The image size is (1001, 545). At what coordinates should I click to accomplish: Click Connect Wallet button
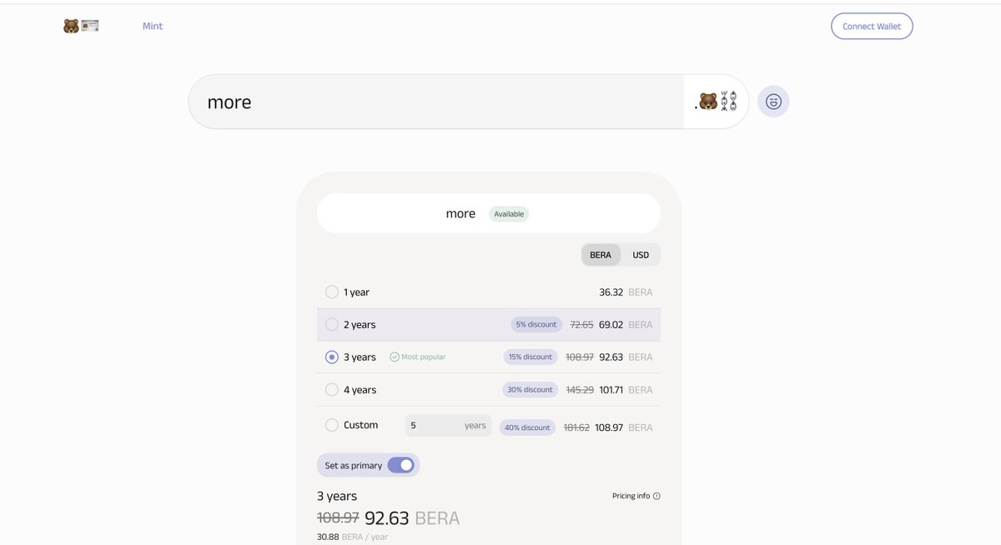coord(872,26)
